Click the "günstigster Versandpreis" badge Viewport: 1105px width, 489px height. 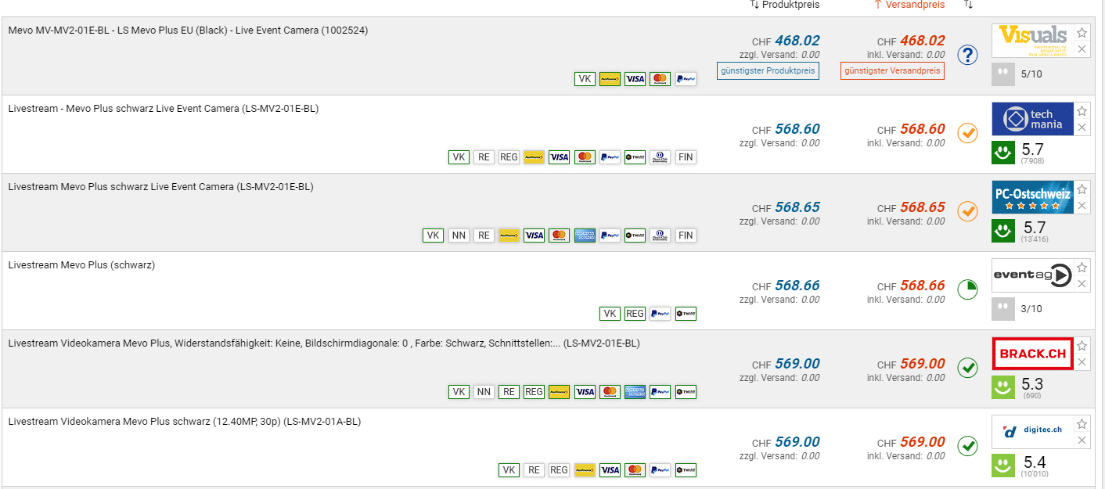pyautogui.click(x=892, y=71)
